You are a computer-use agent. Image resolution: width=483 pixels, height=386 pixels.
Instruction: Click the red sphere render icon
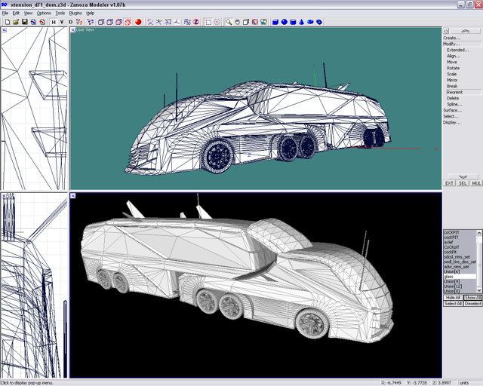tap(138, 22)
